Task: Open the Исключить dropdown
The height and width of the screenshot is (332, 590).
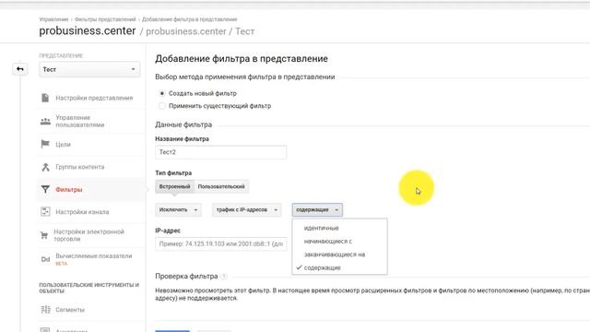Action: 178,209
